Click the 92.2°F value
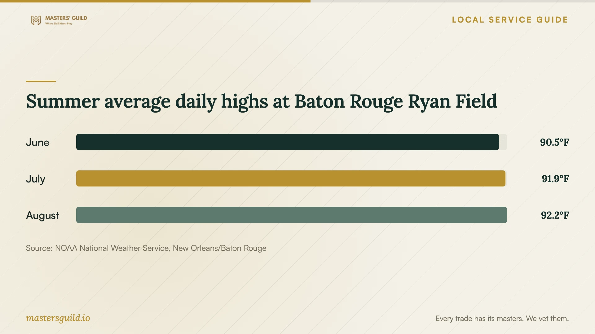Viewport: 595px width, 334px height. pyautogui.click(x=555, y=215)
